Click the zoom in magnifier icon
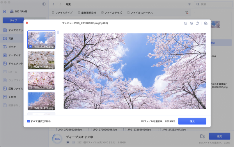Viewport: 234px width, 147px height. (191, 23)
